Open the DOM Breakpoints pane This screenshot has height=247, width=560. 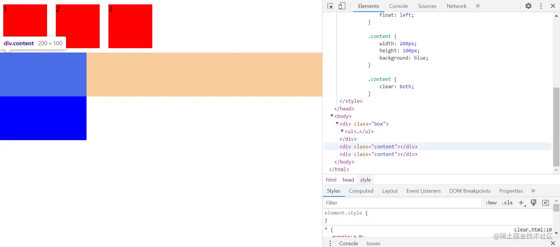pos(470,191)
